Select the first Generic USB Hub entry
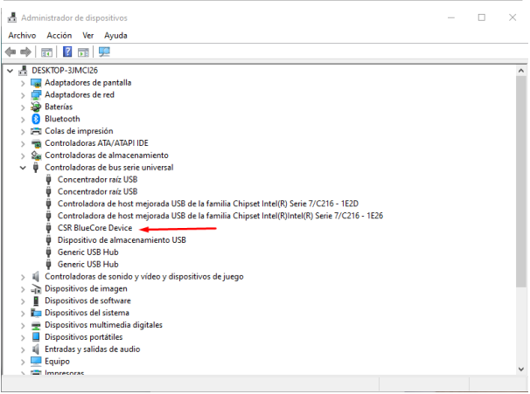 tap(87, 252)
